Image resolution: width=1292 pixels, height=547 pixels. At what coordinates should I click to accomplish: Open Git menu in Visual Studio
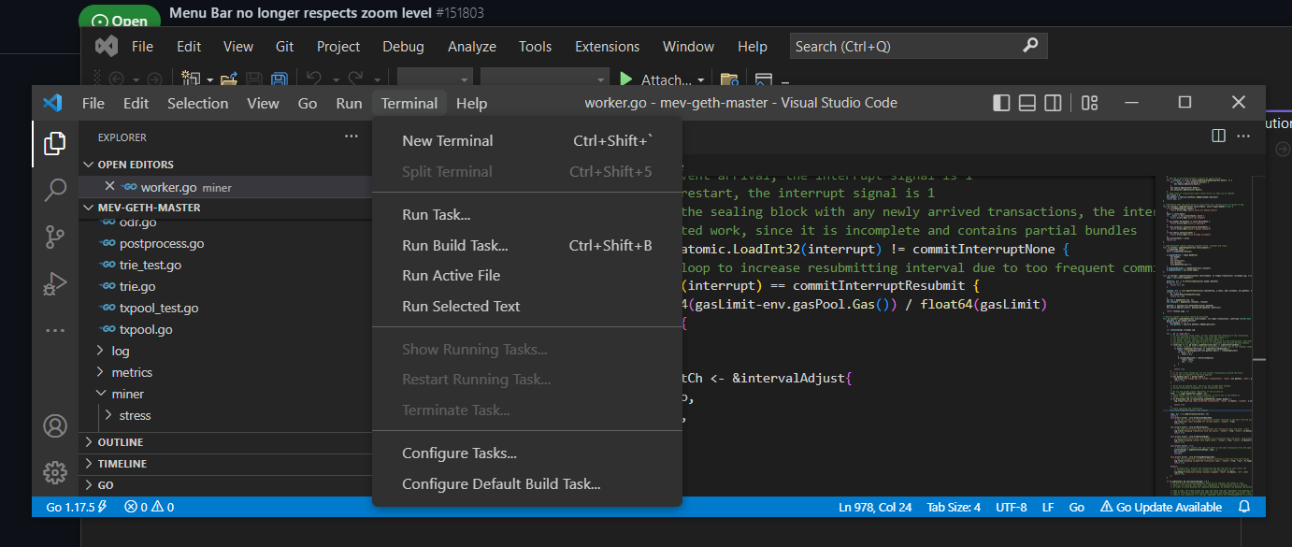284,46
